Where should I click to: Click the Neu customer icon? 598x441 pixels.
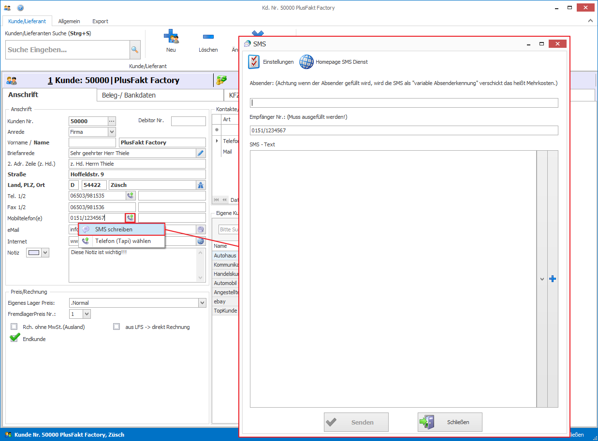coord(171,37)
